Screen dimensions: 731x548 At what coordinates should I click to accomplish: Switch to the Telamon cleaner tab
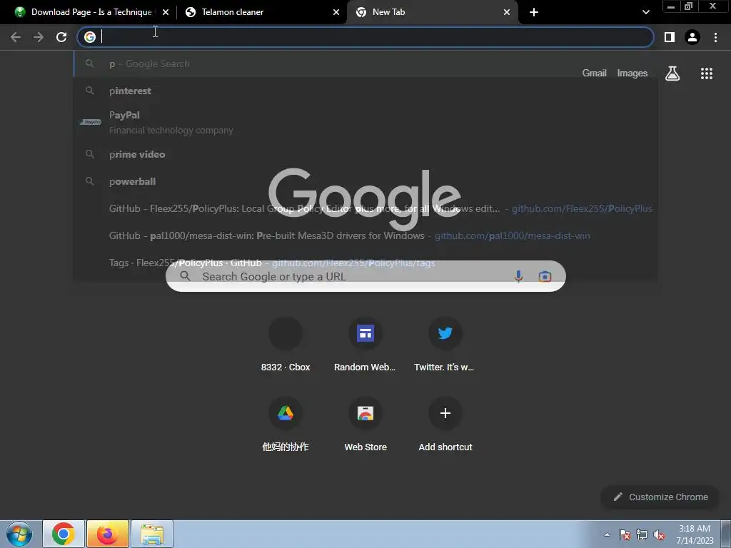click(261, 12)
